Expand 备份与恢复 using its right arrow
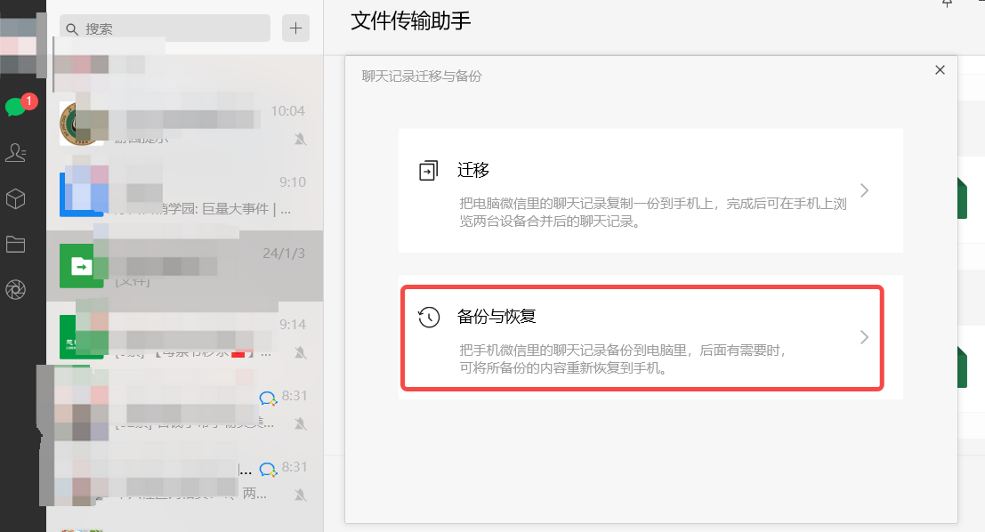The height and width of the screenshot is (532, 985). point(863,337)
